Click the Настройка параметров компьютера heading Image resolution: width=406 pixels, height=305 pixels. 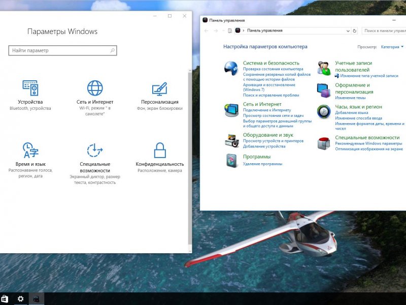(x=265, y=47)
